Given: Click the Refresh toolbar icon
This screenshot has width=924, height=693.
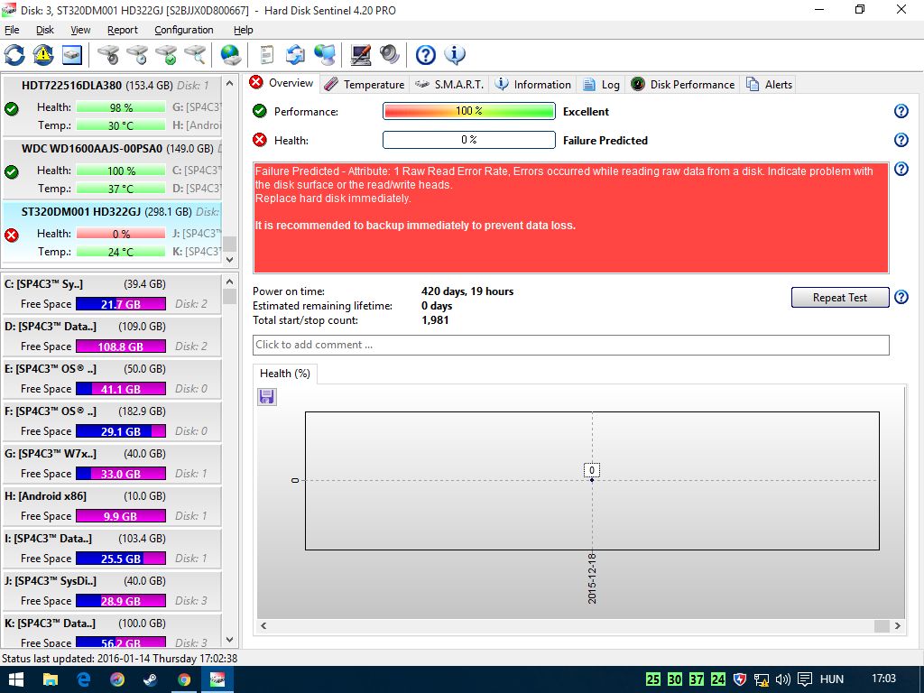Looking at the screenshot, I should 14,55.
